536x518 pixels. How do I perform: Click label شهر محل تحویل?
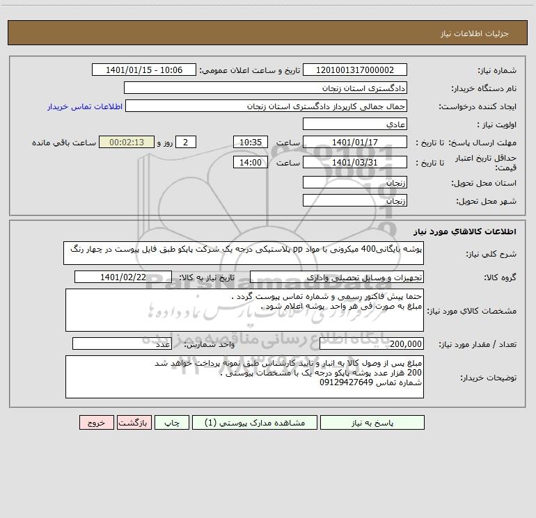[x=487, y=202]
